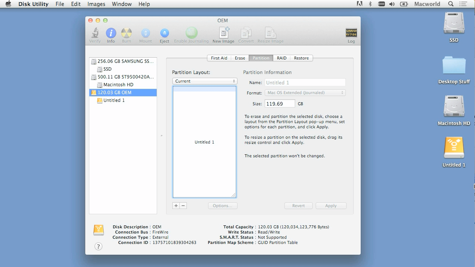The height and width of the screenshot is (267, 475).
Task: Click the Bluetooth menu bar icon
Action: (x=370, y=4)
